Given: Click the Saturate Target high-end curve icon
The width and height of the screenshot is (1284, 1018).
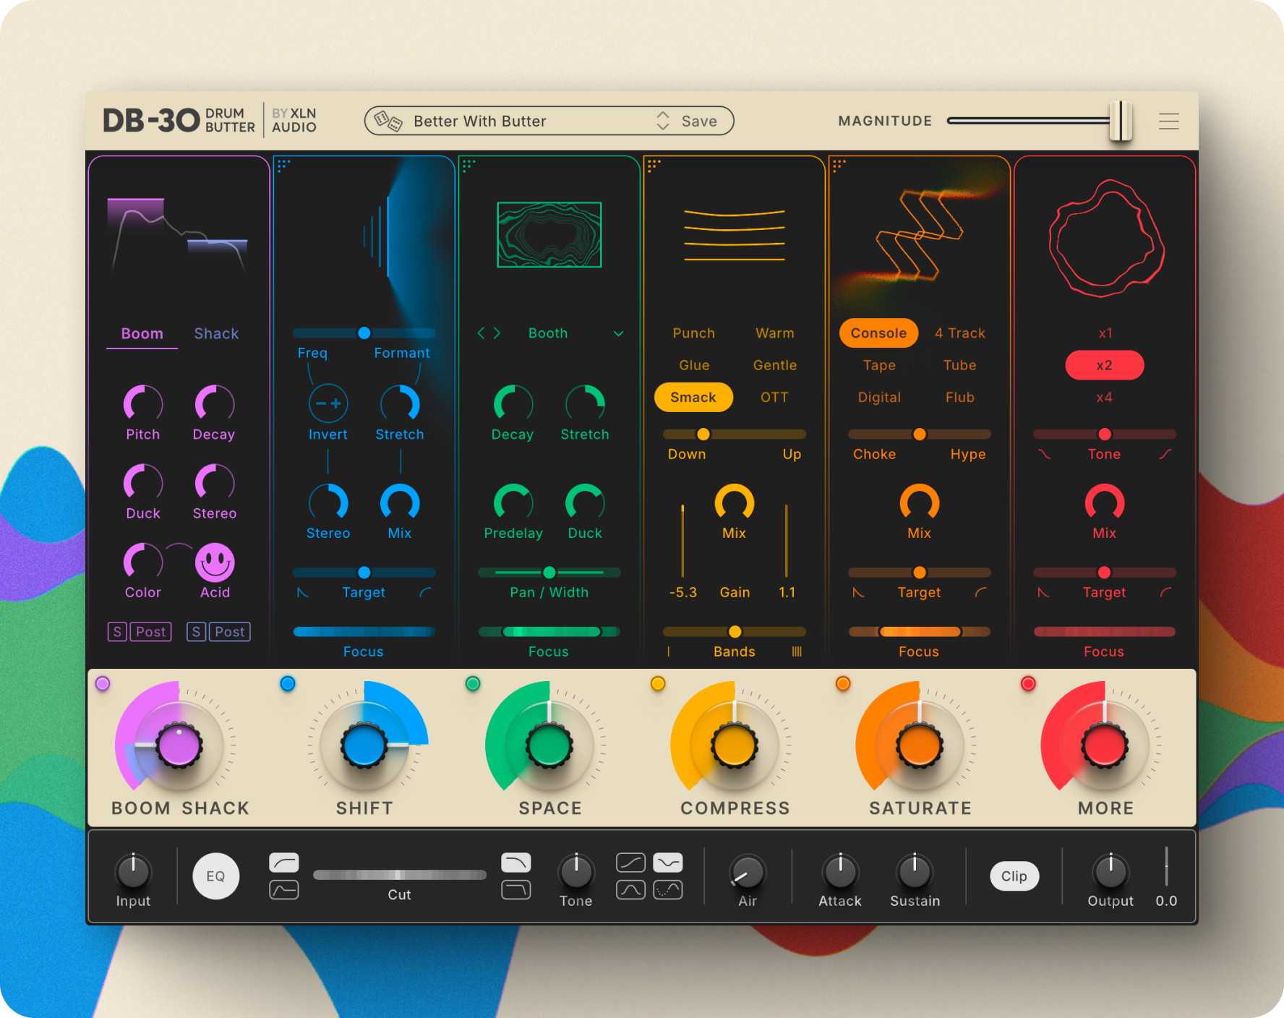Looking at the screenshot, I should click(980, 592).
